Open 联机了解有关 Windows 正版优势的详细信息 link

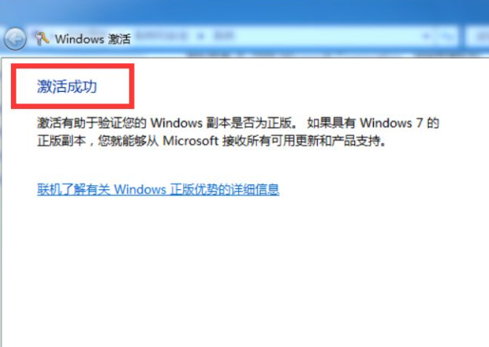point(158,189)
